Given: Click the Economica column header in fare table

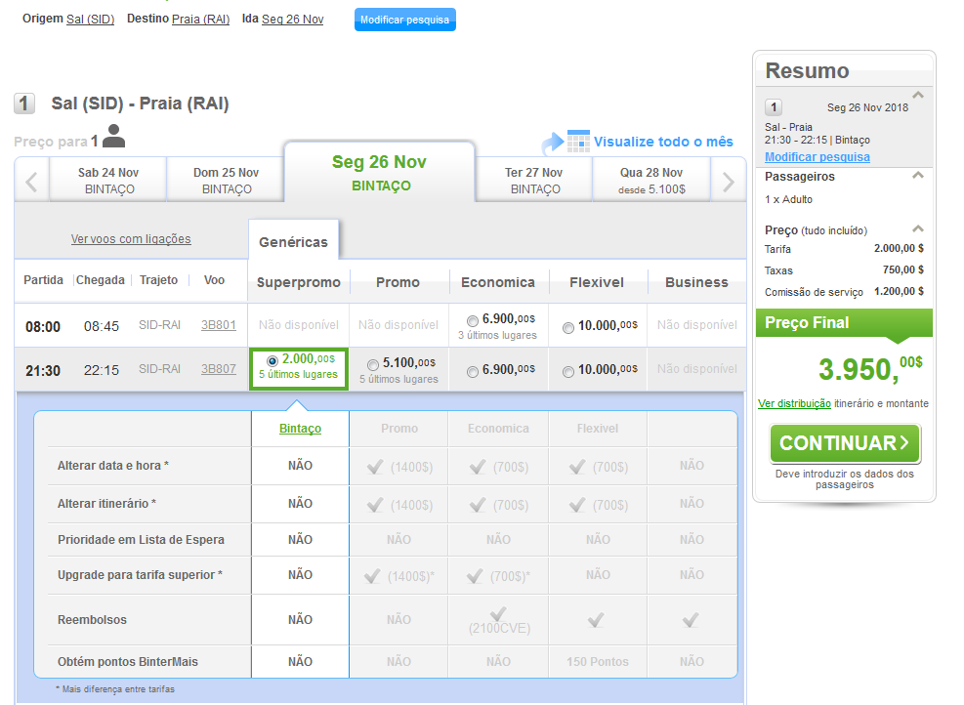Looking at the screenshot, I should [498, 282].
